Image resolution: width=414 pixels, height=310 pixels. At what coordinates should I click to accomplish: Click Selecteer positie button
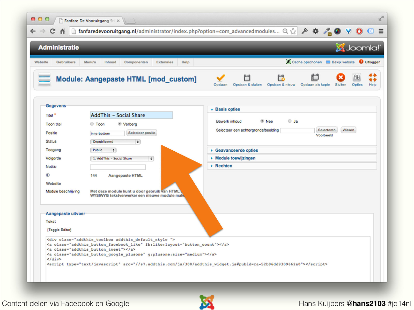142,133
